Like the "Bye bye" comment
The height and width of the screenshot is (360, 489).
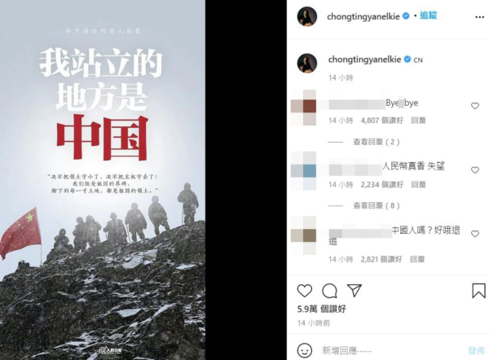click(474, 106)
